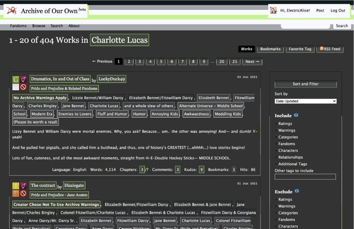Click the Other tags to include field
Viewport: 354px width, 229px height.
pos(305,176)
